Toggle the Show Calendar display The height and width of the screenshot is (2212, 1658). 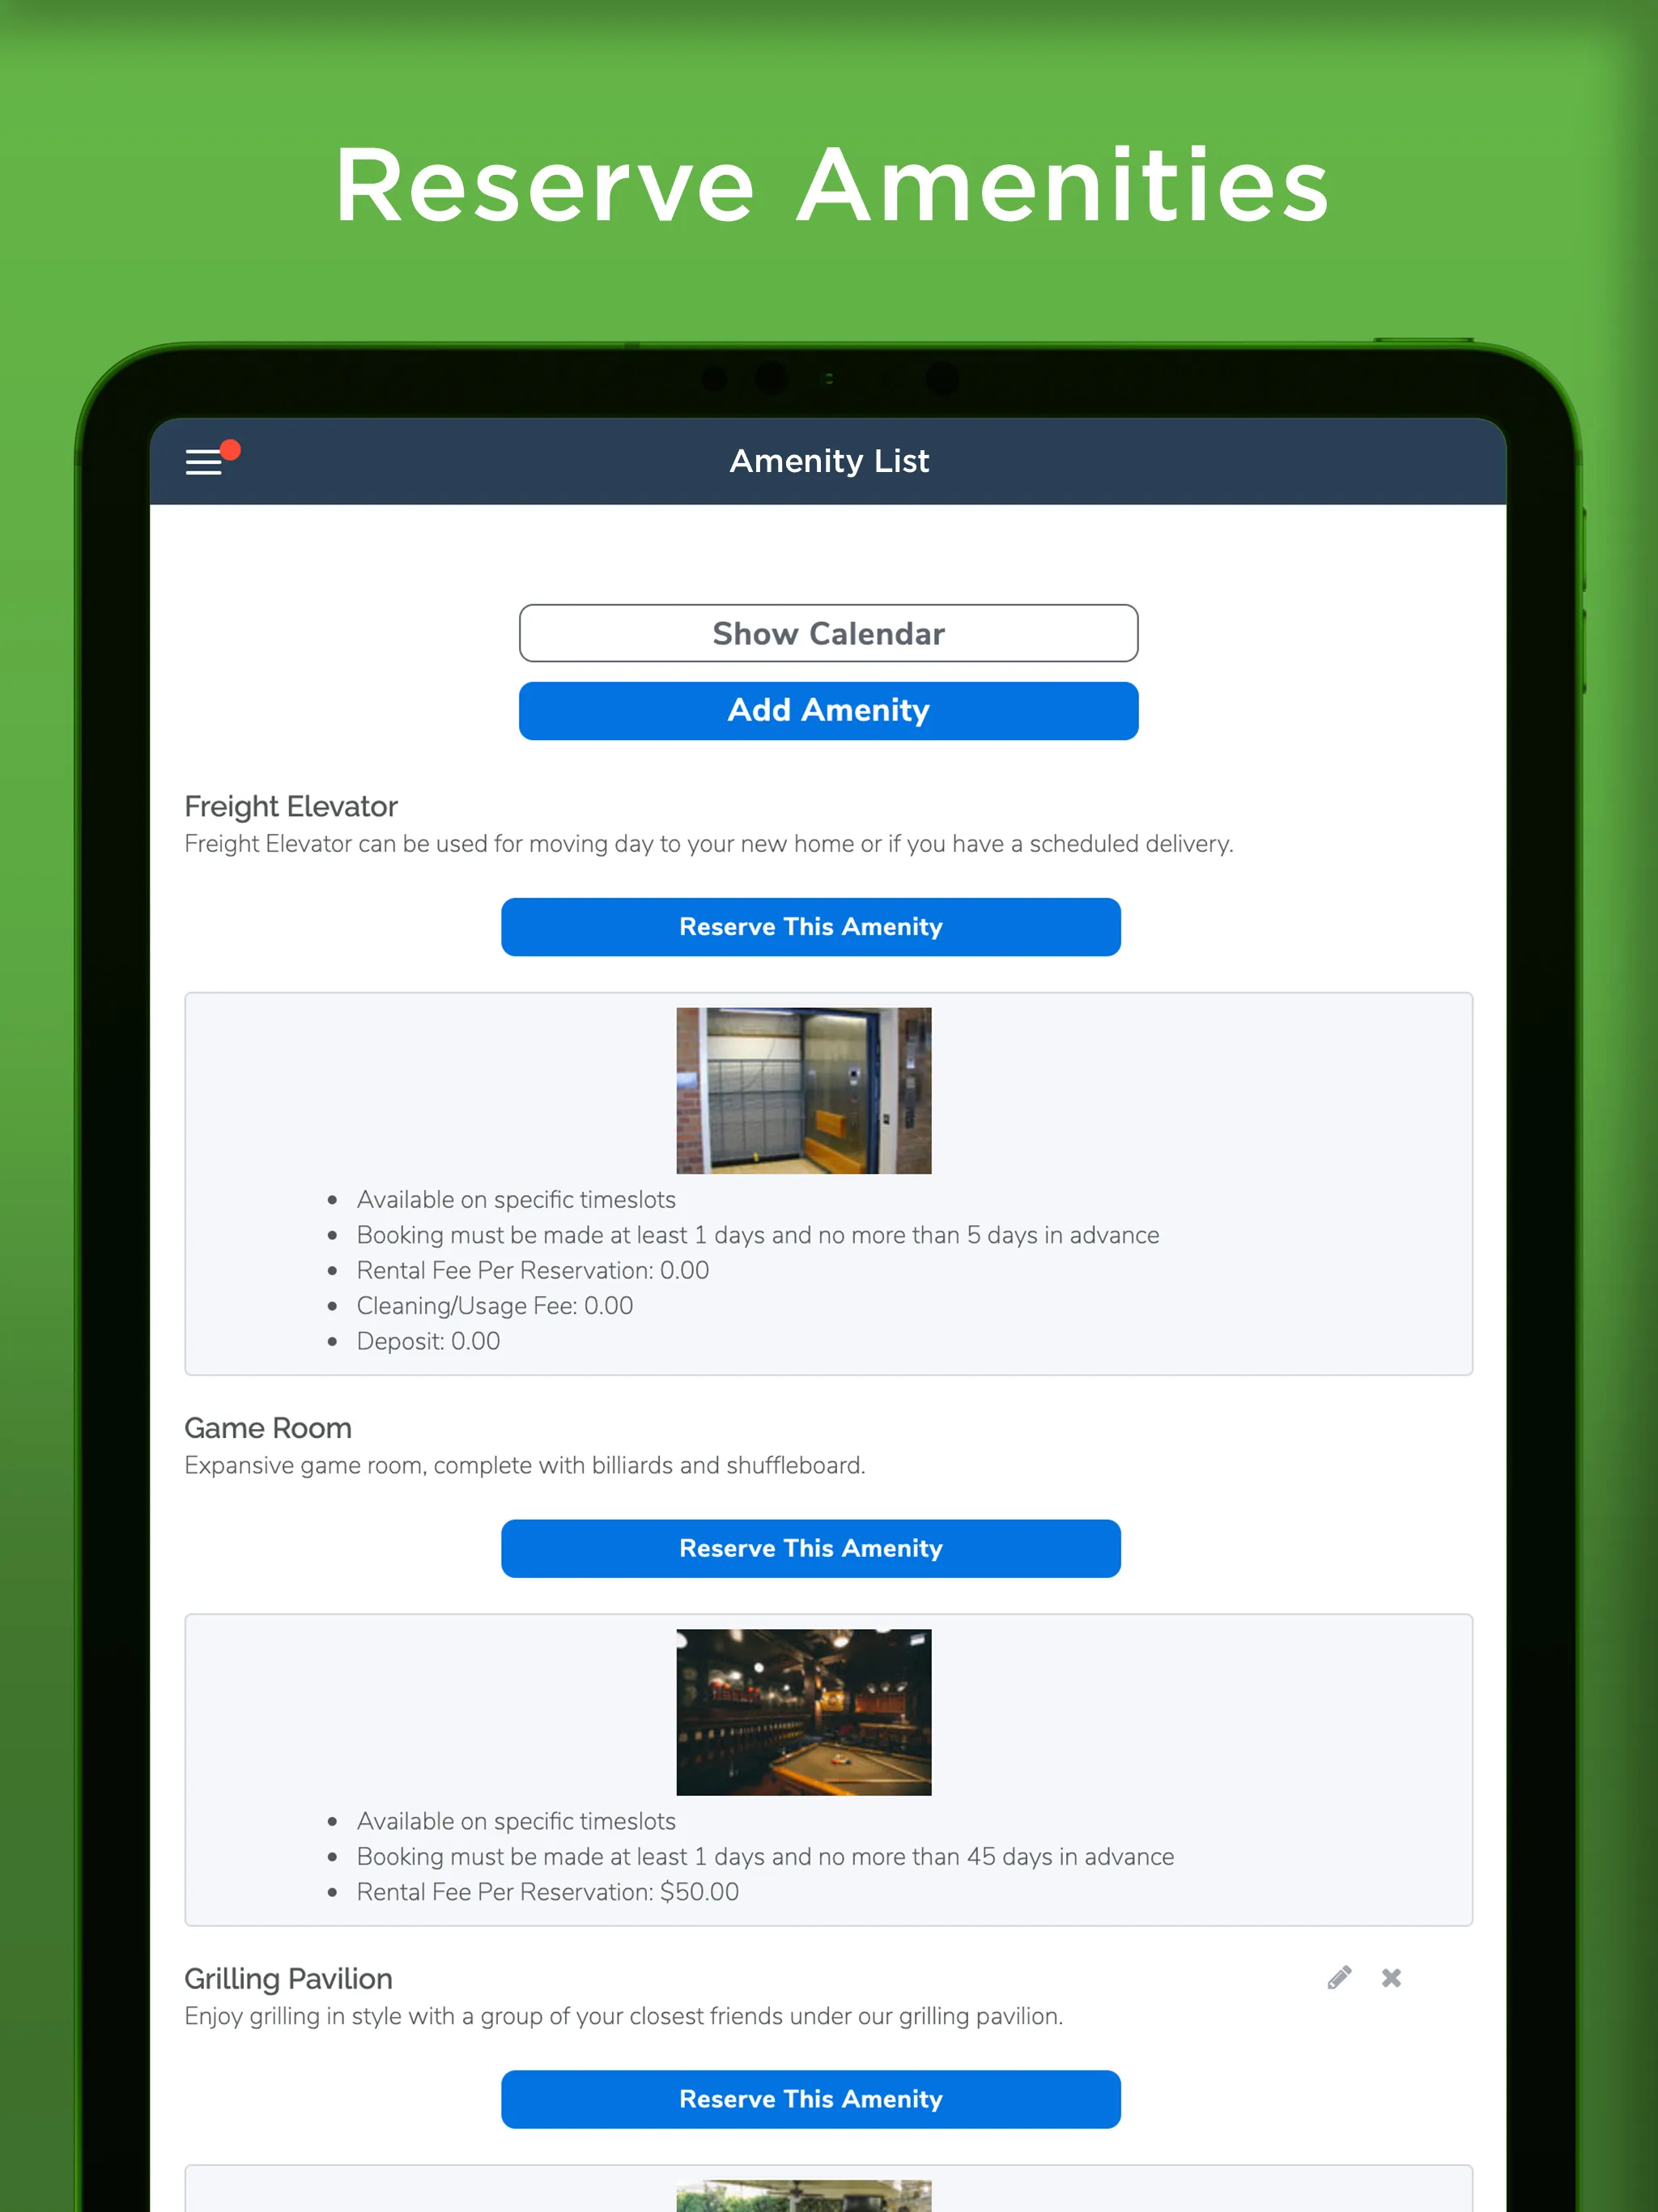pyautogui.click(x=827, y=631)
